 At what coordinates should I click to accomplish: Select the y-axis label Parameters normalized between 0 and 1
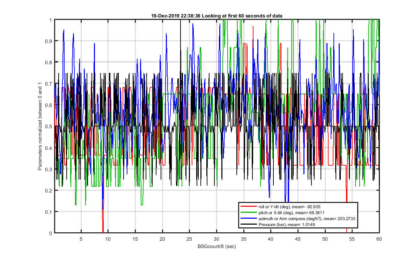40,126
